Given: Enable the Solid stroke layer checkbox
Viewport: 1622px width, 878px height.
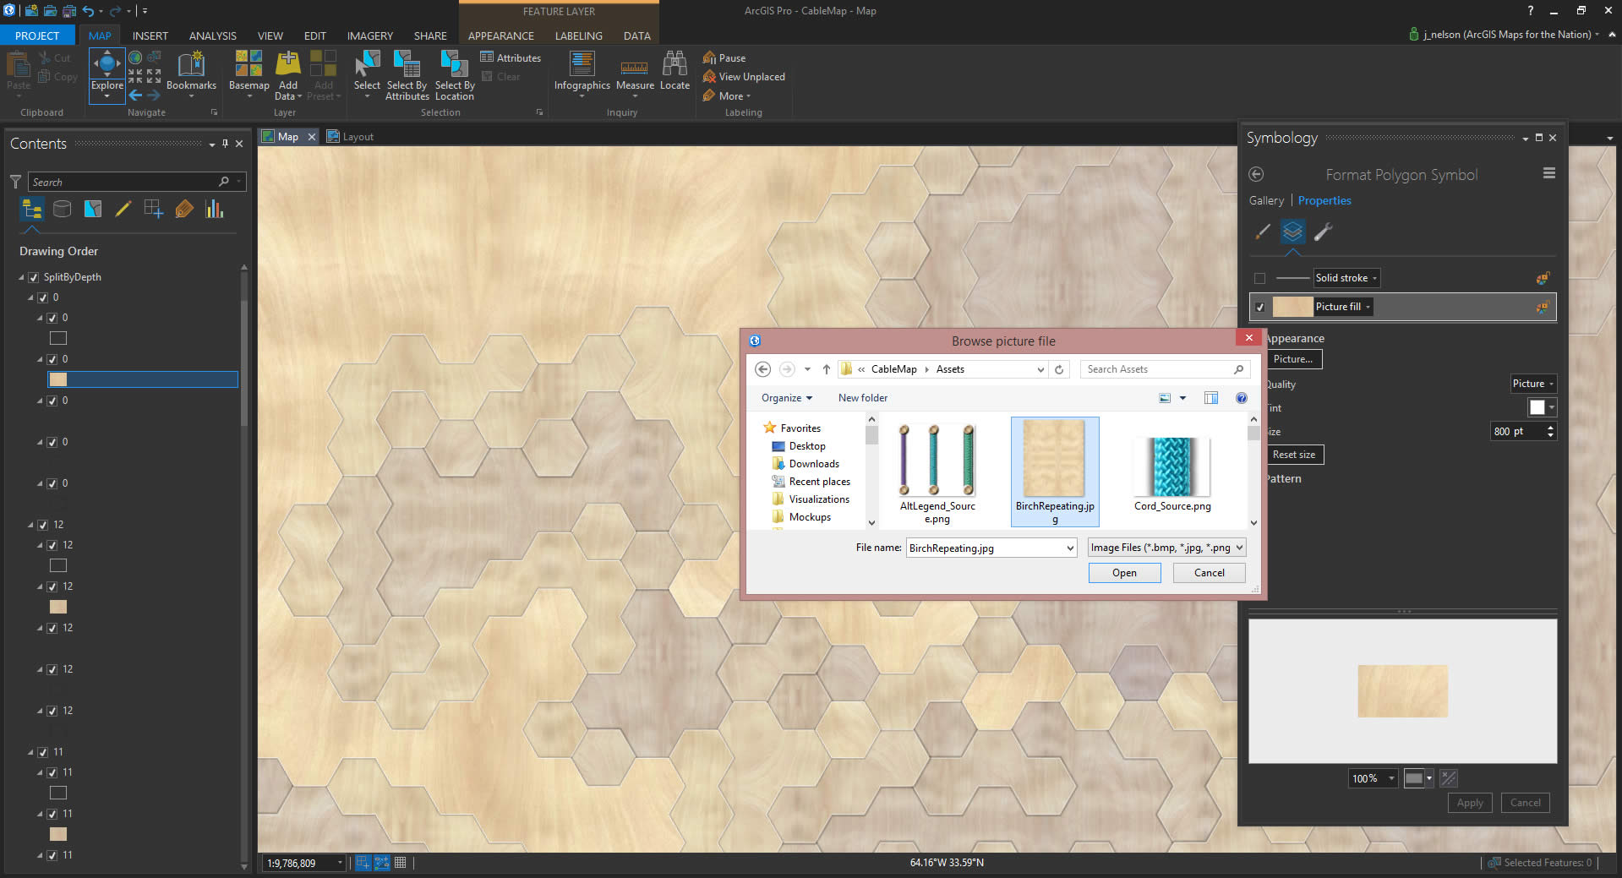Looking at the screenshot, I should (x=1259, y=278).
